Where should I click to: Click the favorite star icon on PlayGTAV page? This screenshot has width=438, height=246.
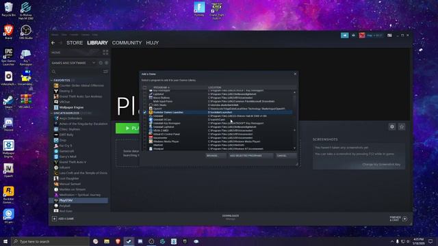point(402,126)
